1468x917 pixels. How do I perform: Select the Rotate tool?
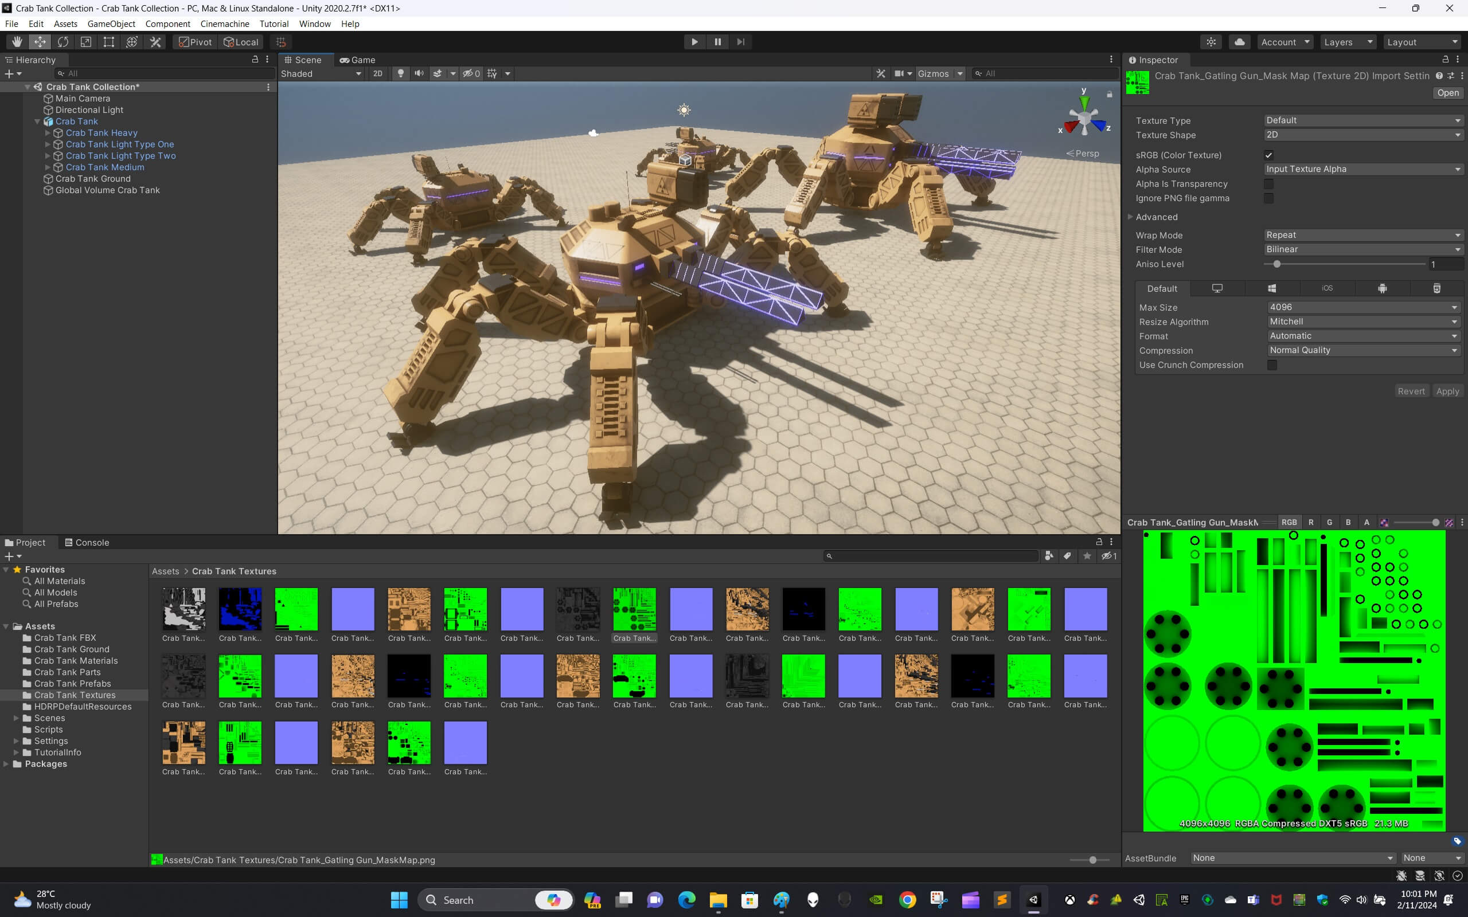click(x=63, y=42)
